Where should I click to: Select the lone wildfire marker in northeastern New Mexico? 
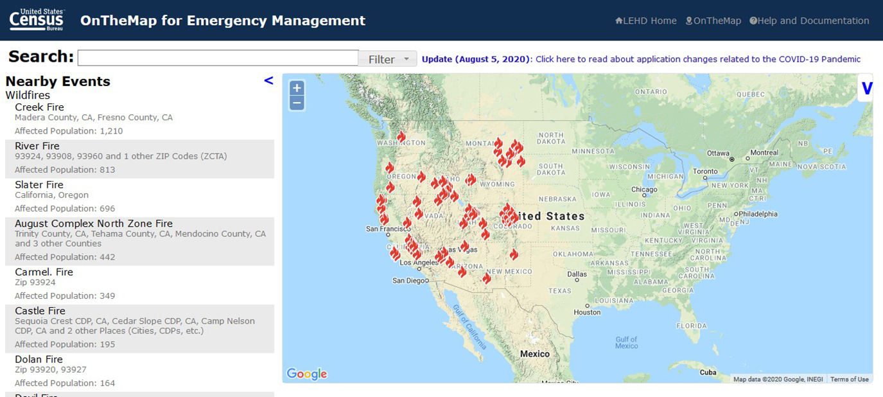[514, 254]
